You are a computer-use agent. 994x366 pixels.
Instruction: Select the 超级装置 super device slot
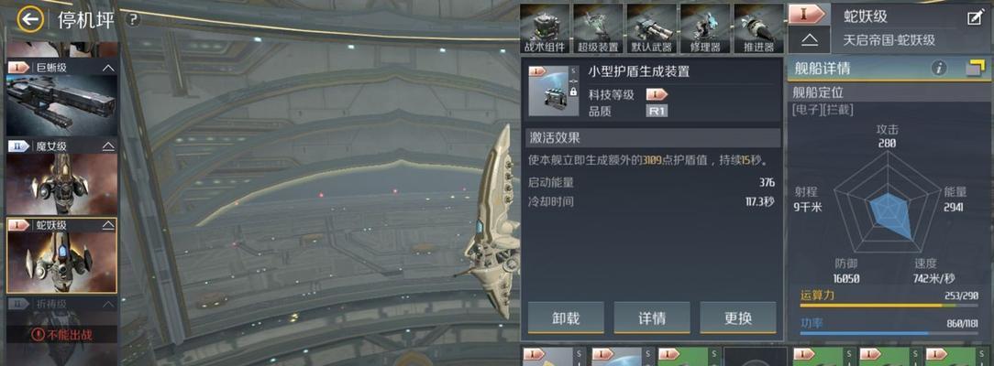(598, 28)
